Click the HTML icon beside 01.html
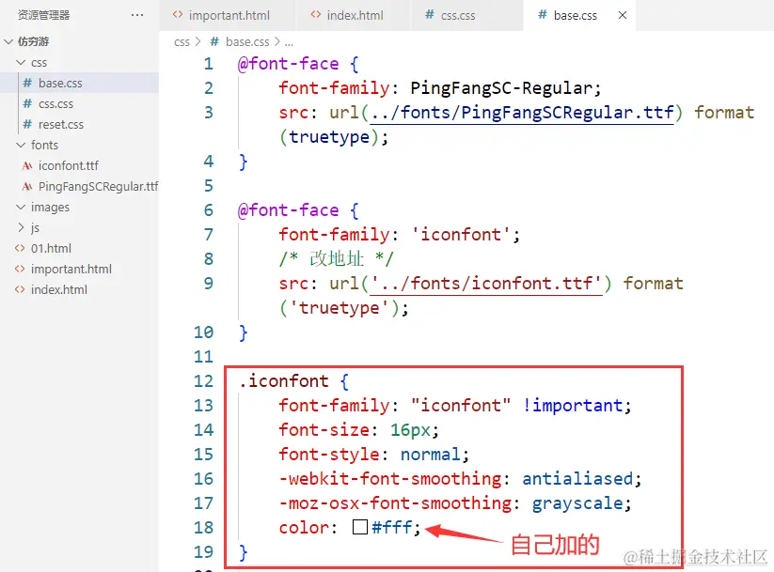 click(20, 248)
